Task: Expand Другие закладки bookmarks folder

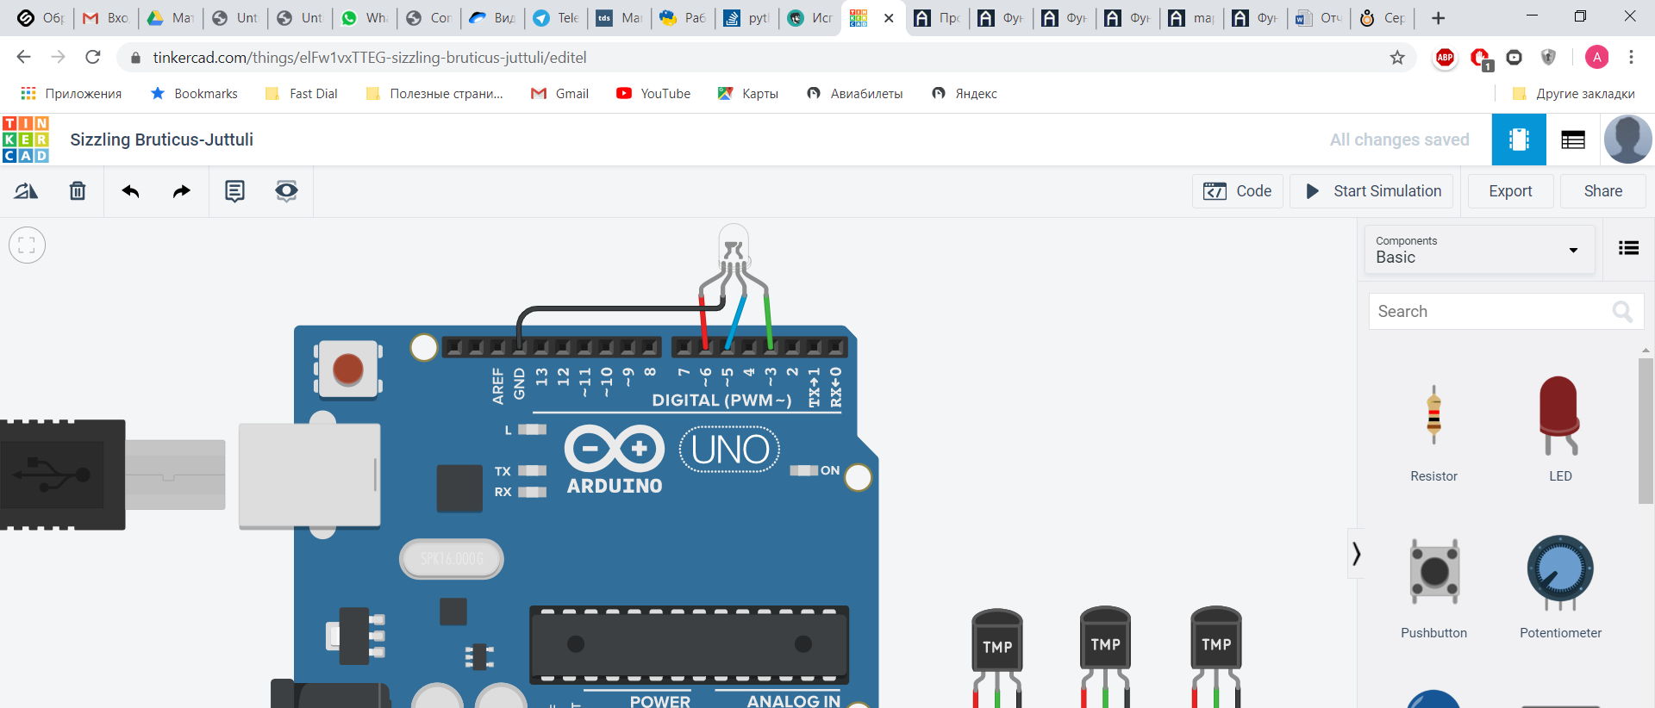Action: point(1574,94)
